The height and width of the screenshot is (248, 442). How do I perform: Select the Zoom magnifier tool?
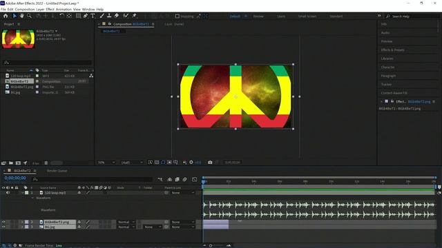point(29,16)
